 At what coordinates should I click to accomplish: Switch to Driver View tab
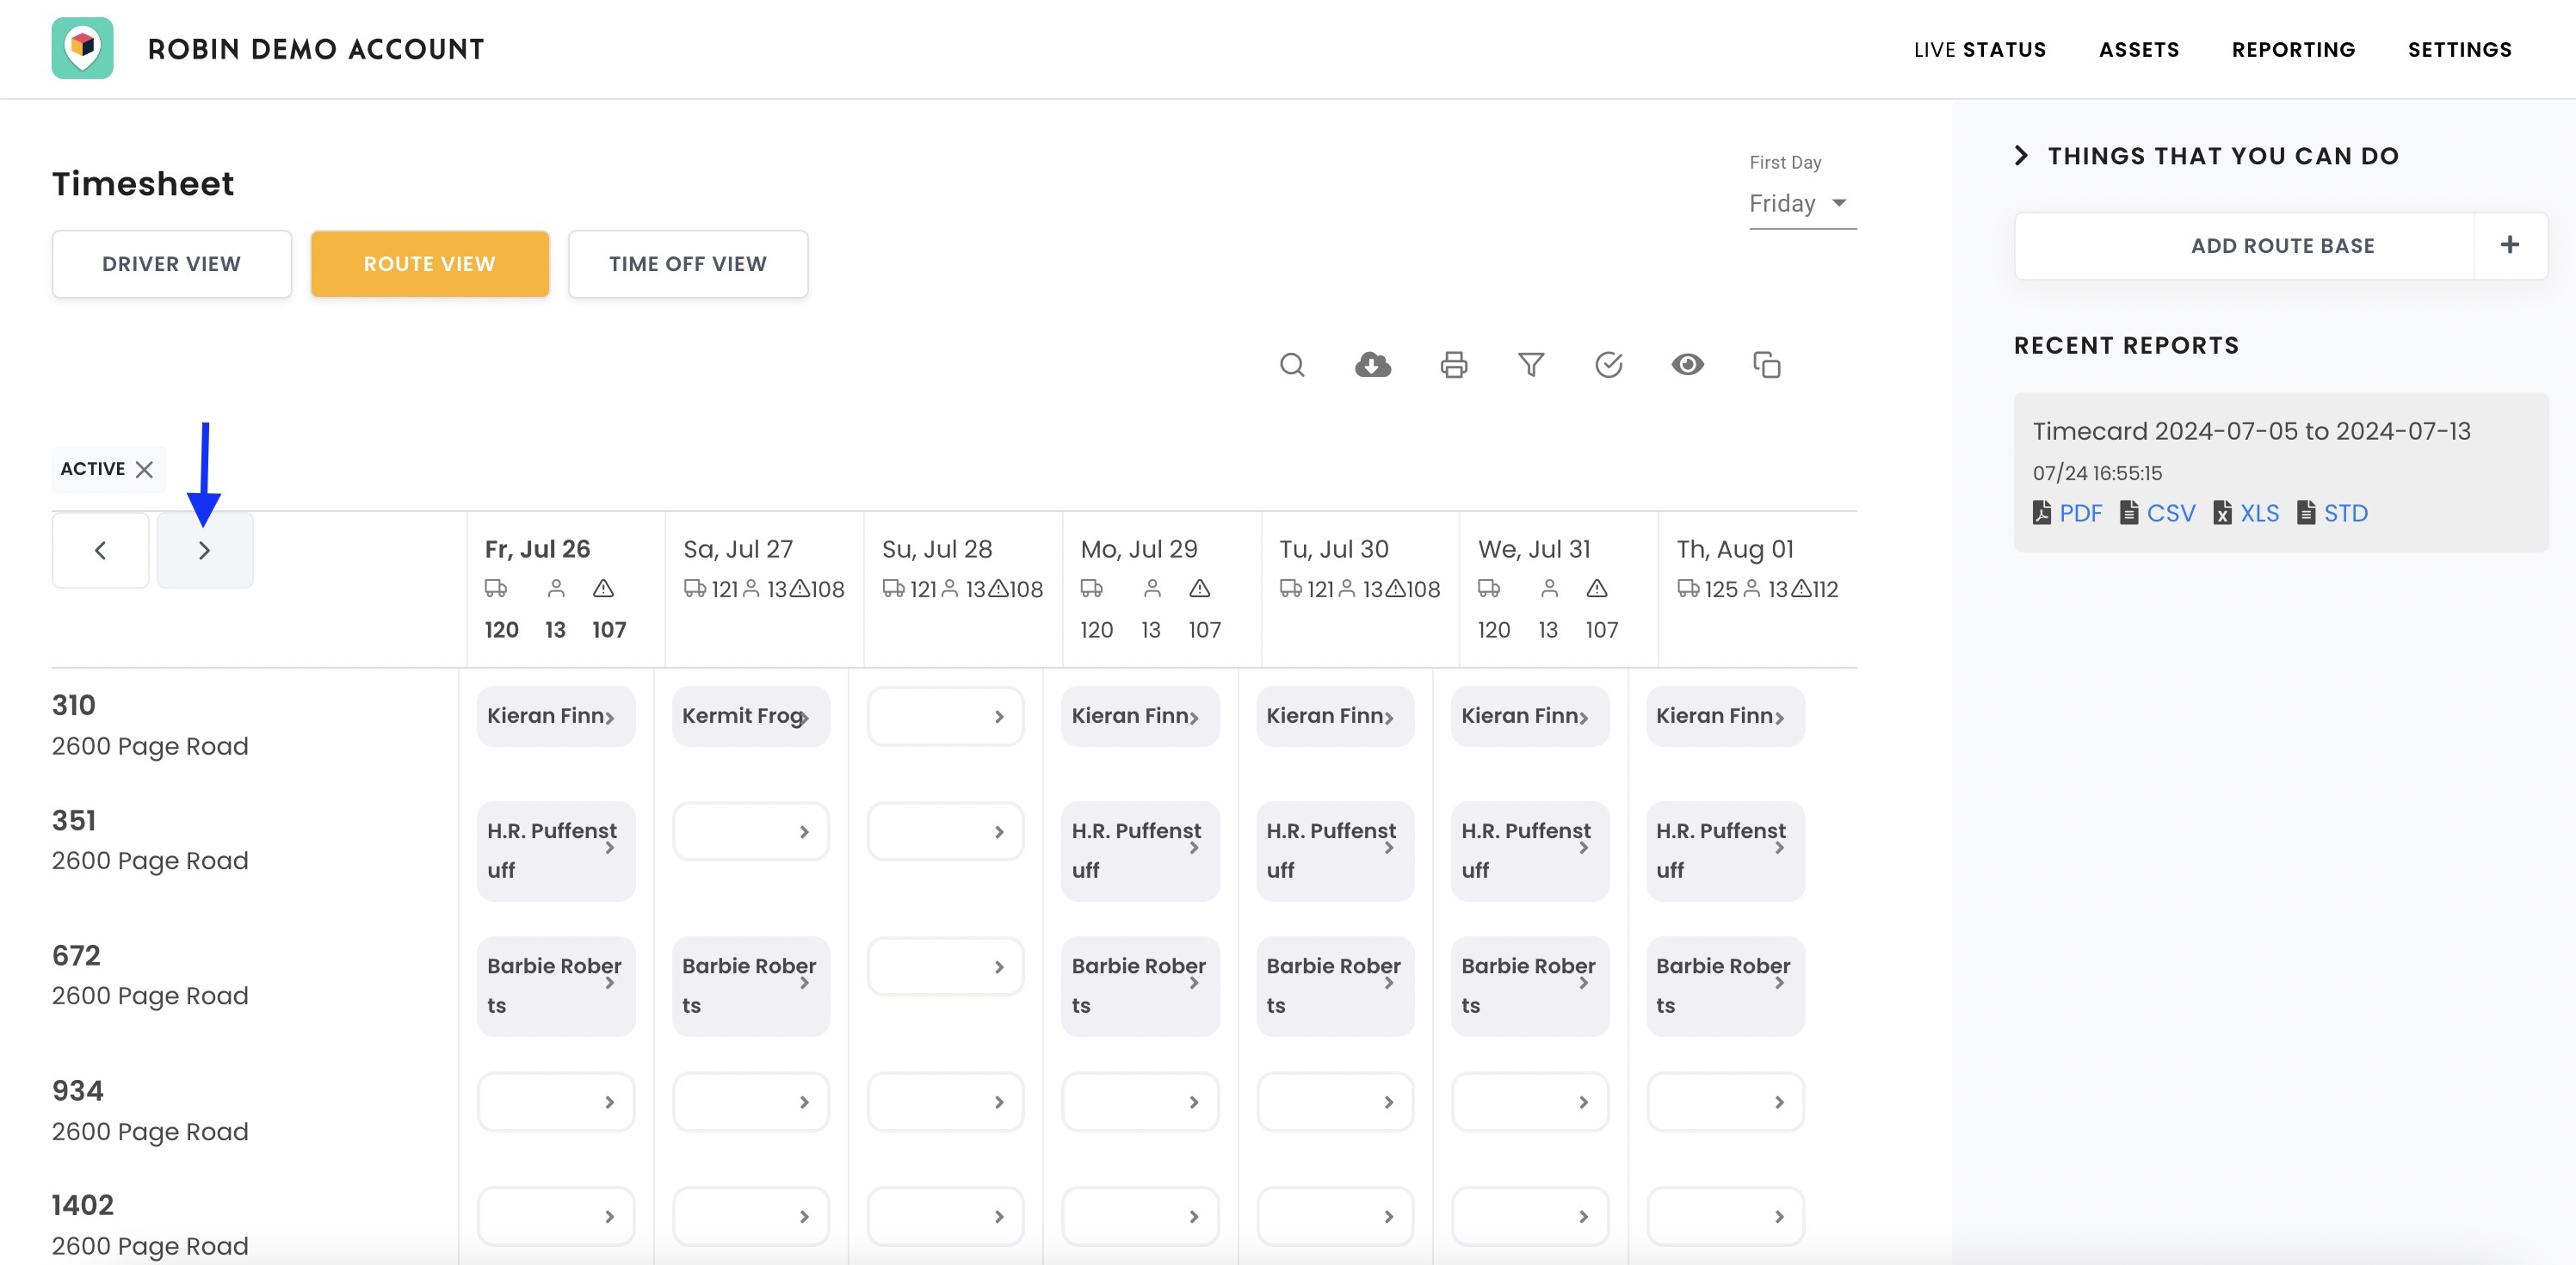[172, 264]
